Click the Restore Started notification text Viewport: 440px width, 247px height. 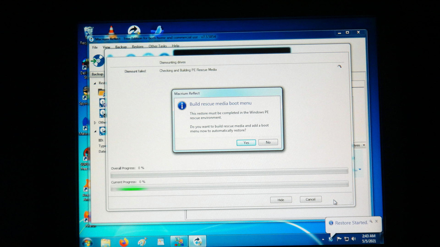[351, 223]
